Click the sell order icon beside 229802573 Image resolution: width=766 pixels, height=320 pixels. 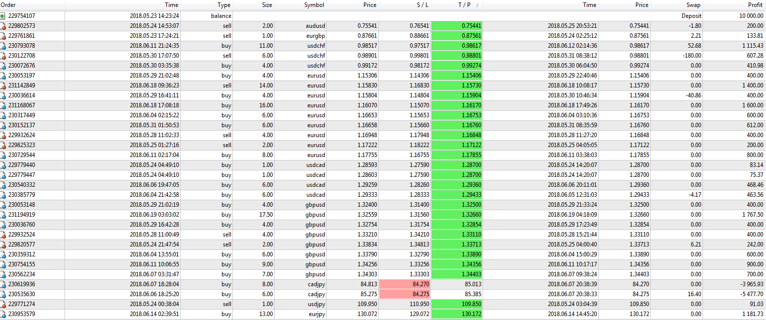pos(3,26)
